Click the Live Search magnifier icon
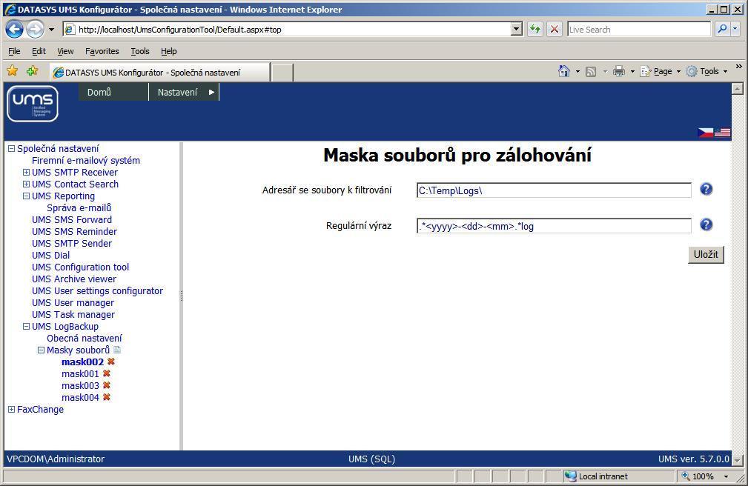748x486 pixels. (722, 29)
